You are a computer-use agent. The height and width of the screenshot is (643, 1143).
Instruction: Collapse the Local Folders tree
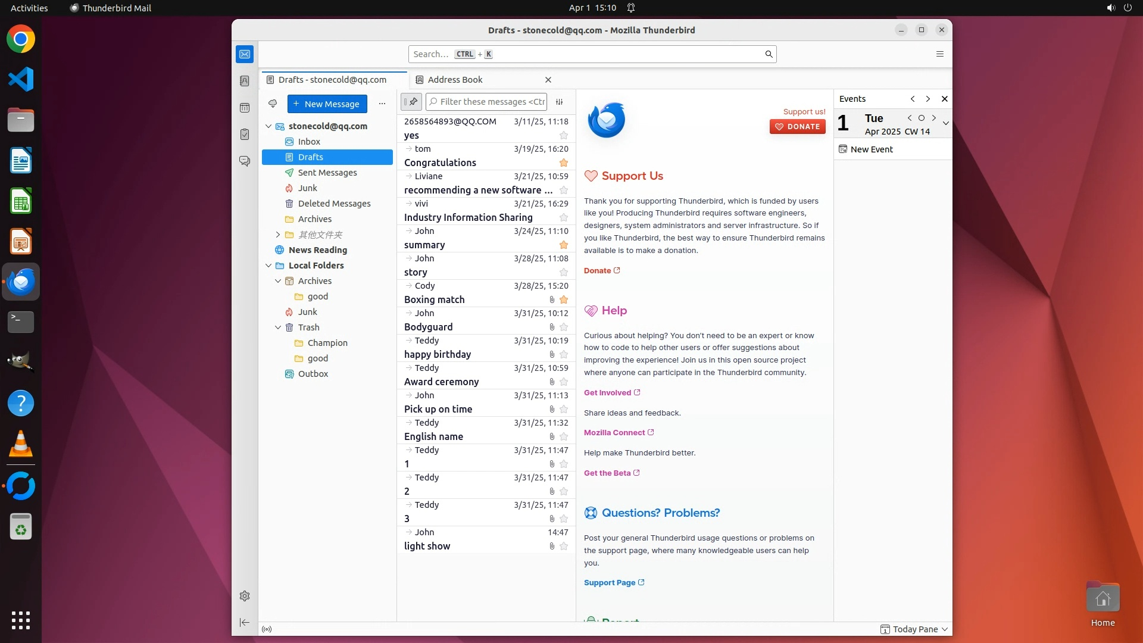[268, 266]
